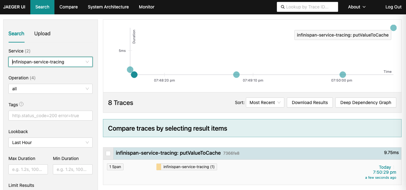Change sorting via the Most Recent dropdown

pyautogui.click(x=265, y=102)
